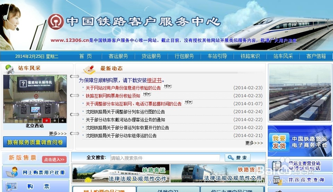Click the (2014-01-07) date entry
This screenshot has width=333, height=192.
point(248,104)
